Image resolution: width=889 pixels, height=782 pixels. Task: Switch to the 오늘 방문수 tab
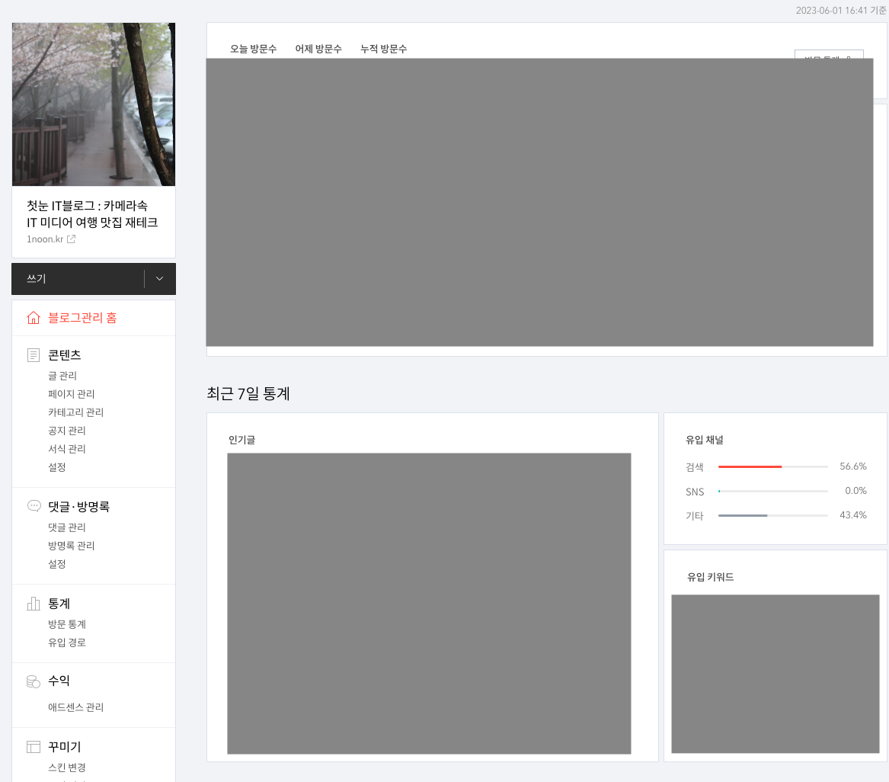pos(253,49)
